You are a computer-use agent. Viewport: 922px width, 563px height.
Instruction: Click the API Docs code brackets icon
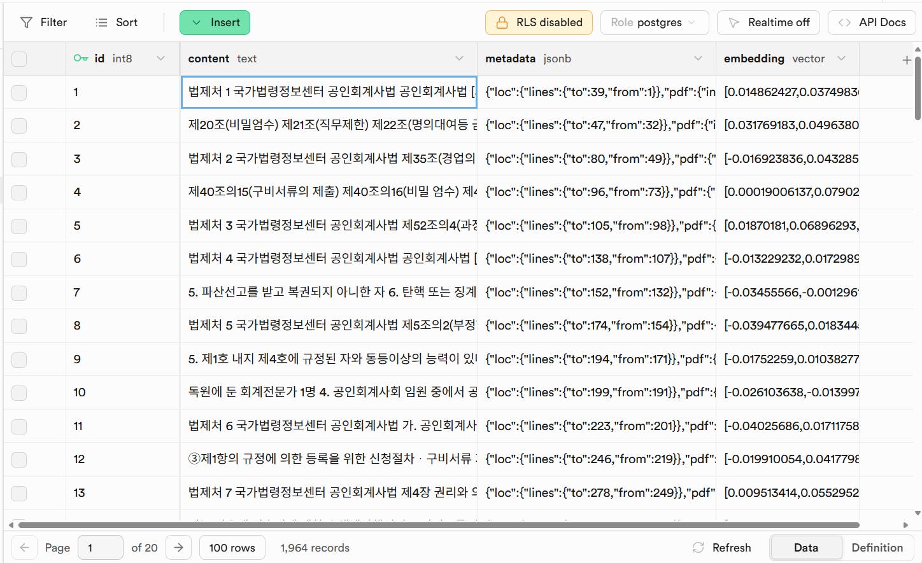[x=844, y=23]
